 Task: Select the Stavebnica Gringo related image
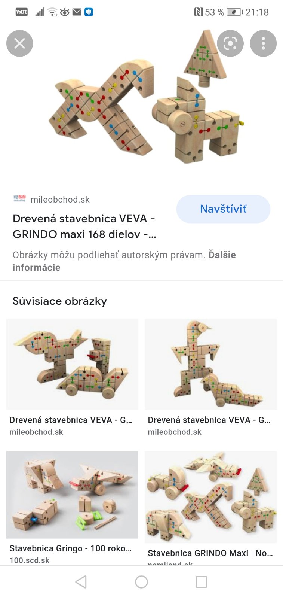tap(72, 495)
